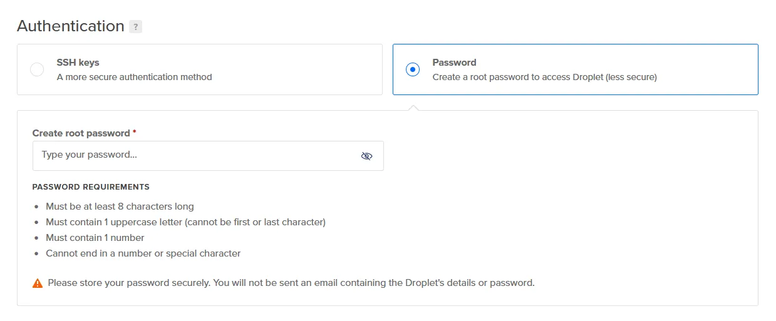Click the "Create root password" field label
Viewport: 776px width, 321px height.
[81, 133]
